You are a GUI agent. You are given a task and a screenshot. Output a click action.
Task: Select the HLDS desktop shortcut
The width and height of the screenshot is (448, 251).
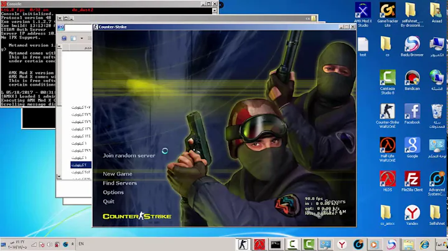(388, 181)
